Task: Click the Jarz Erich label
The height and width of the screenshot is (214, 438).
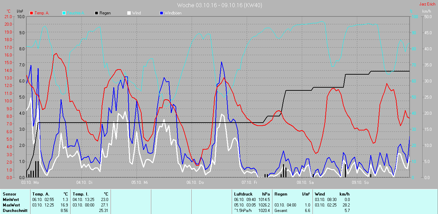Action: tap(427, 4)
